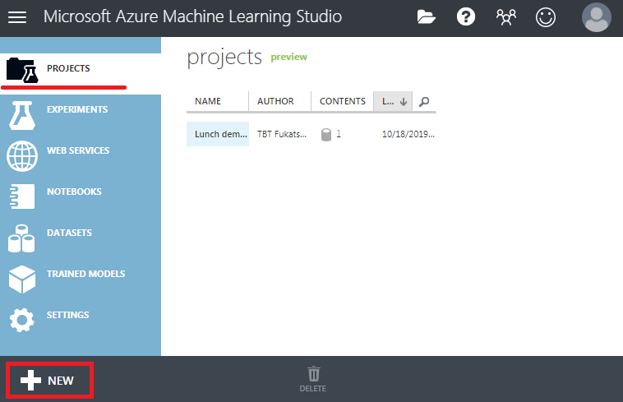Click the open folder icon in header
This screenshot has width=623, height=402.
[x=426, y=17]
